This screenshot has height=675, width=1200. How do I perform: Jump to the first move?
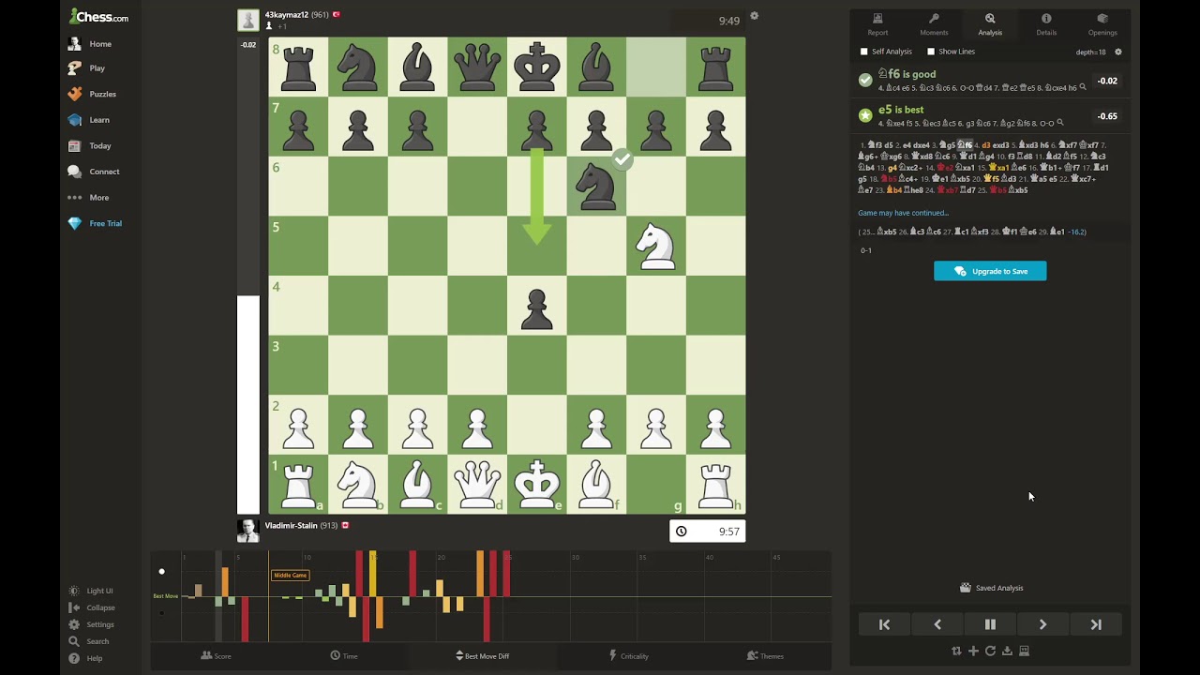884,624
